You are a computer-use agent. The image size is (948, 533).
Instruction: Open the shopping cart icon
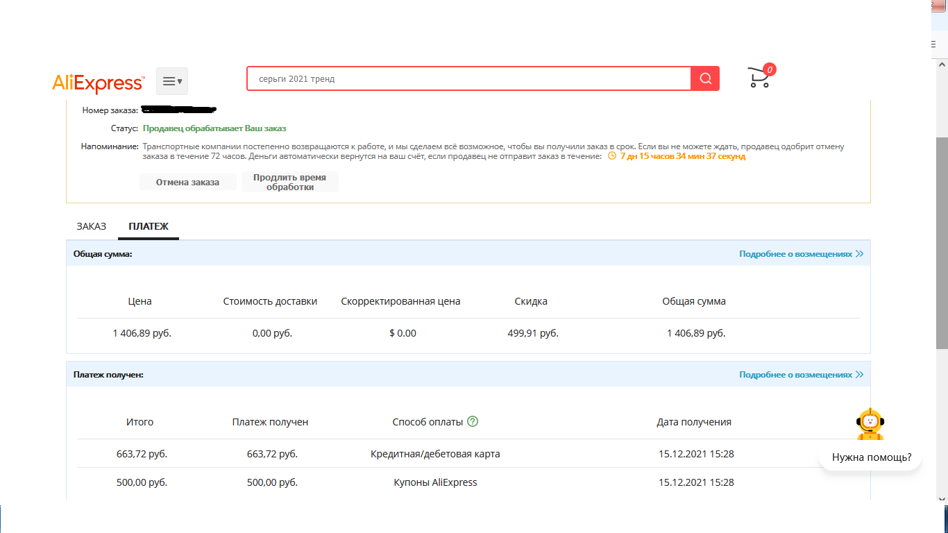761,76
